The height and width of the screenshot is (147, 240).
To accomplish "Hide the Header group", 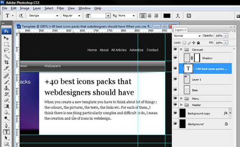I will pyautogui.click(x=175, y=105).
